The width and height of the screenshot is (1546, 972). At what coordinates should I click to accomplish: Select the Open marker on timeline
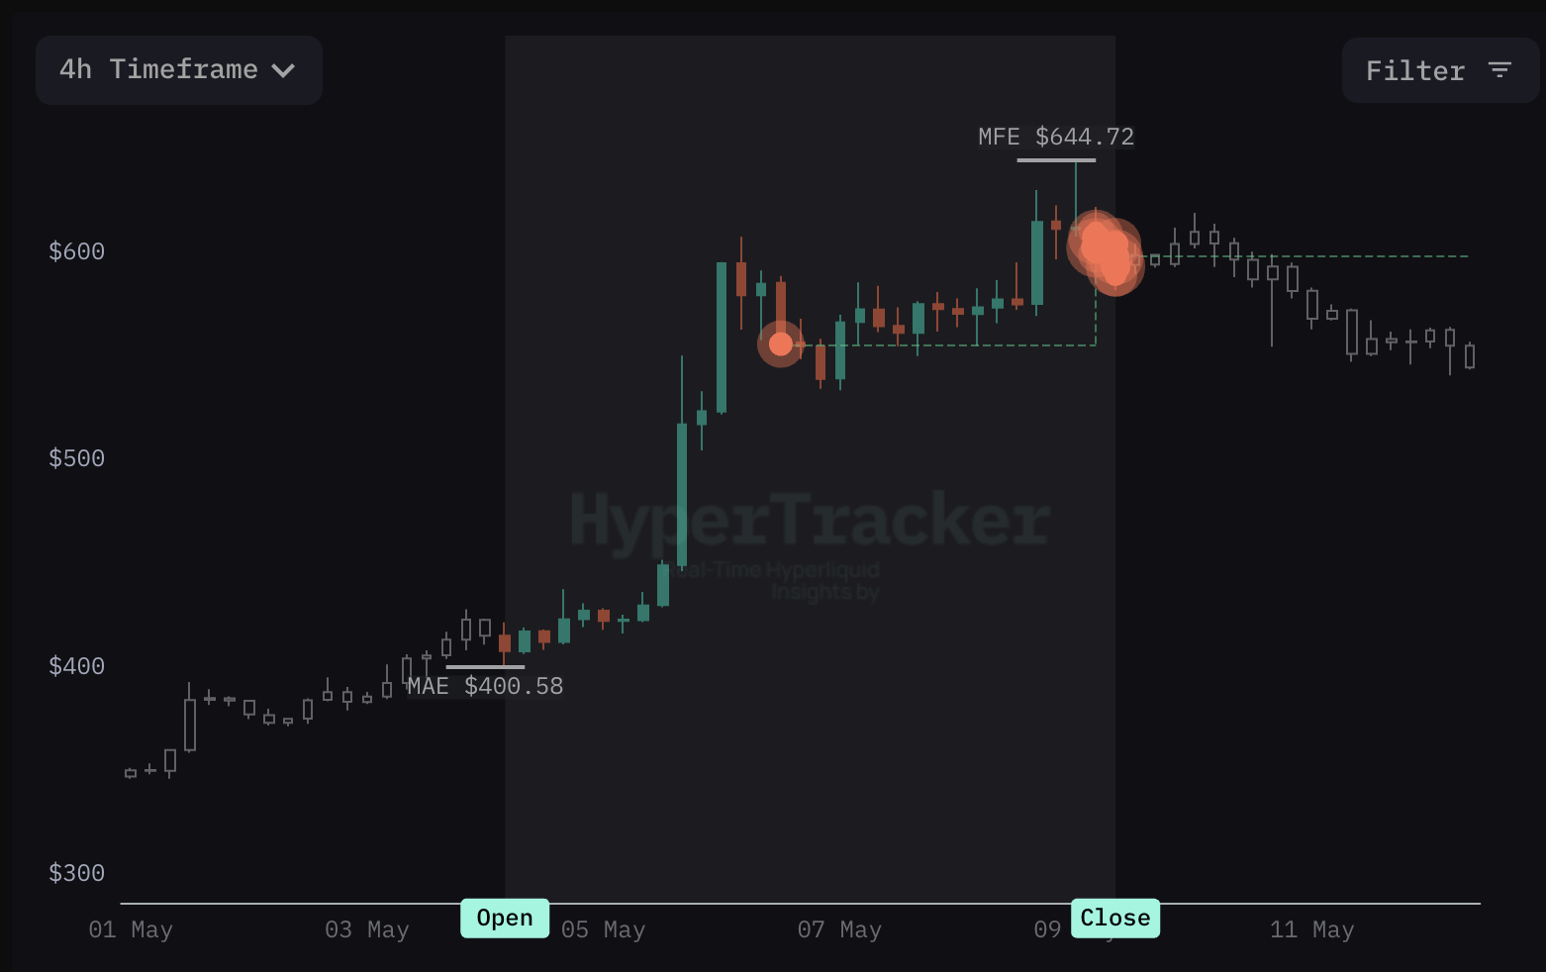coord(505,918)
